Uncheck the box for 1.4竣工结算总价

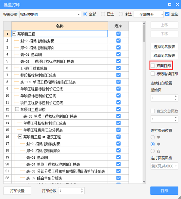pyautogui.click(x=118, y=68)
